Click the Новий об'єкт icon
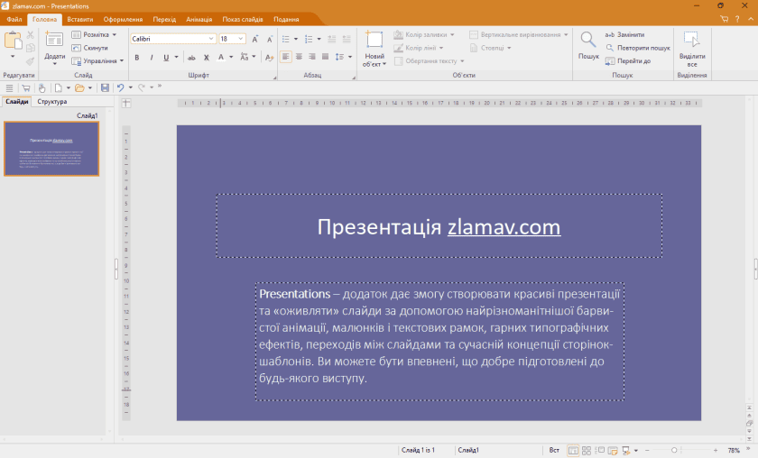Viewport: 758px width, 458px height. pos(374,40)
